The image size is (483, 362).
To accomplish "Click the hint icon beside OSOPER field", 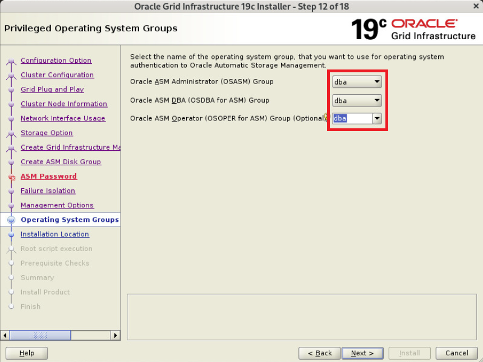I will (x=327, y=117).
